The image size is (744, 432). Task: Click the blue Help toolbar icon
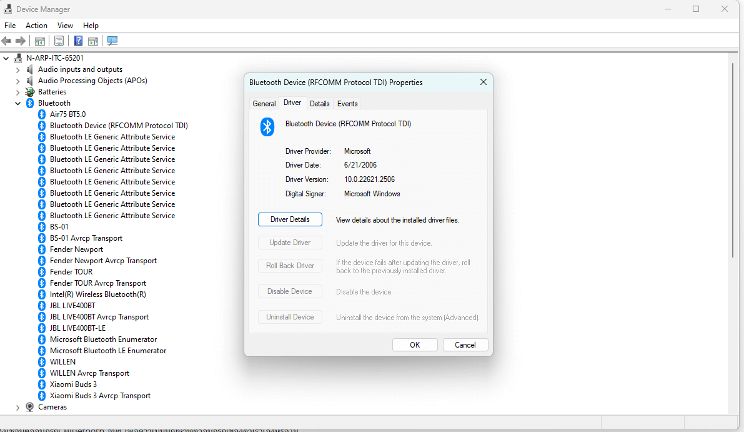(78, 41)
